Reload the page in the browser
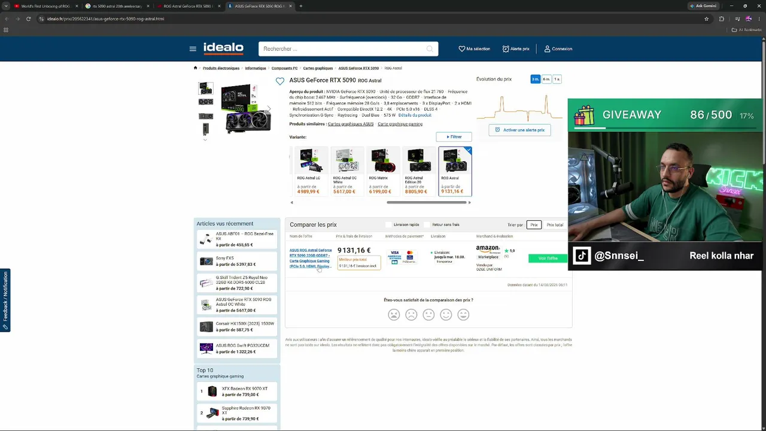 tap(28, 19)
